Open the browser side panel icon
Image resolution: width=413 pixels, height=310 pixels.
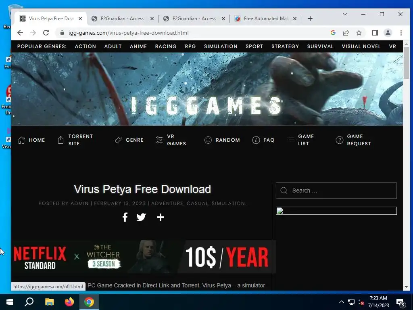click(x=375, y=33)
